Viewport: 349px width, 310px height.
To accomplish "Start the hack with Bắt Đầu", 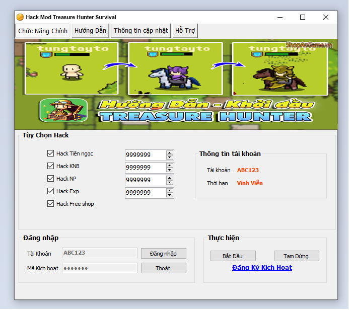I will [233, 256].
